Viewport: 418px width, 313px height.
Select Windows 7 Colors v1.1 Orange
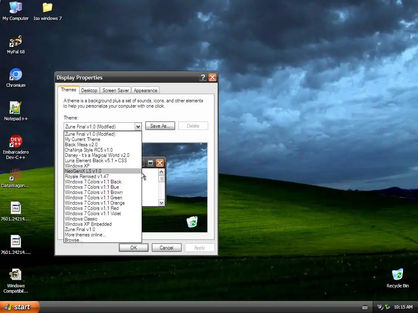click(x=103, y=203)
